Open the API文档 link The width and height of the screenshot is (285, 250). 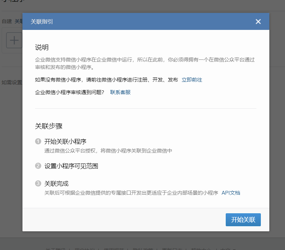tap(231, 193)
